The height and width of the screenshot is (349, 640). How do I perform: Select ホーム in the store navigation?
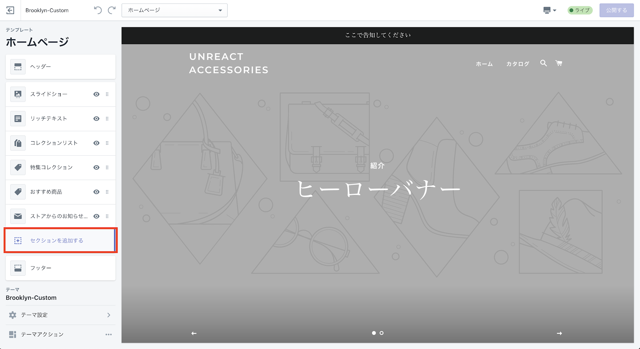[x=484, y=64]
